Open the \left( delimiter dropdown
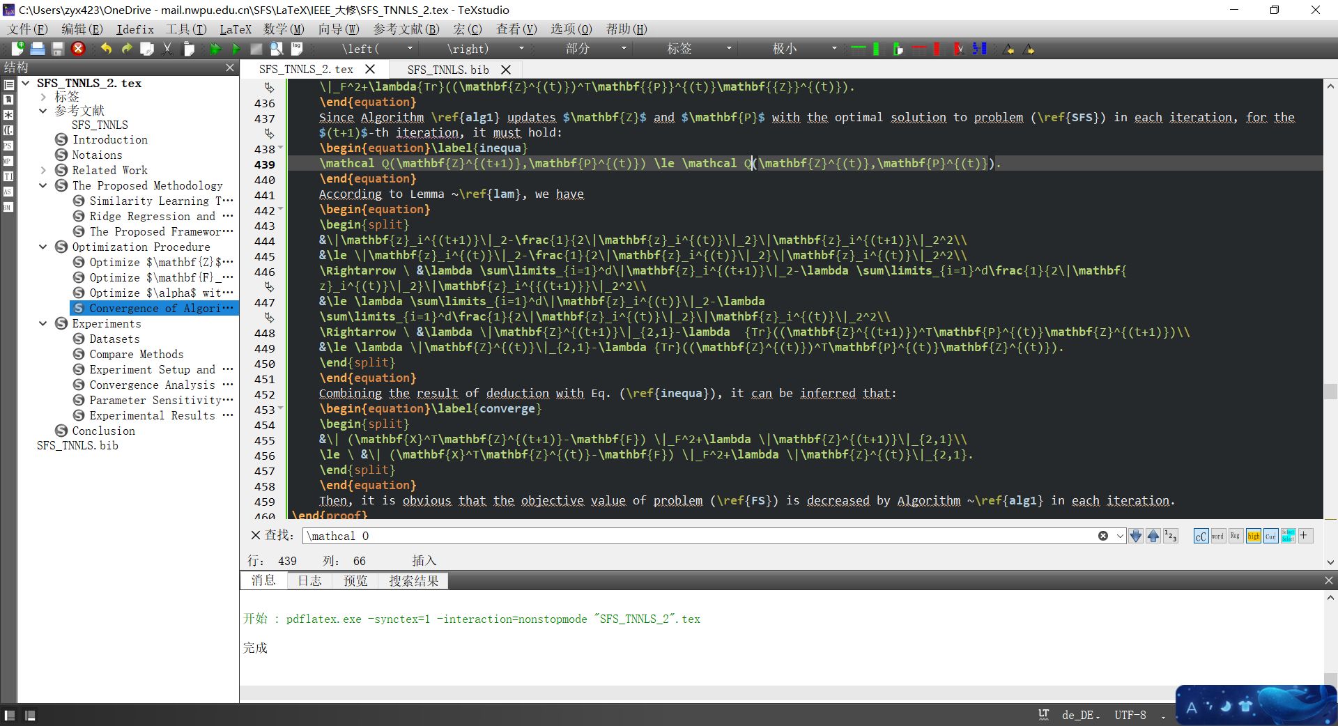The height and width of the screenshot is (726, 1338). tap(410, 49)
